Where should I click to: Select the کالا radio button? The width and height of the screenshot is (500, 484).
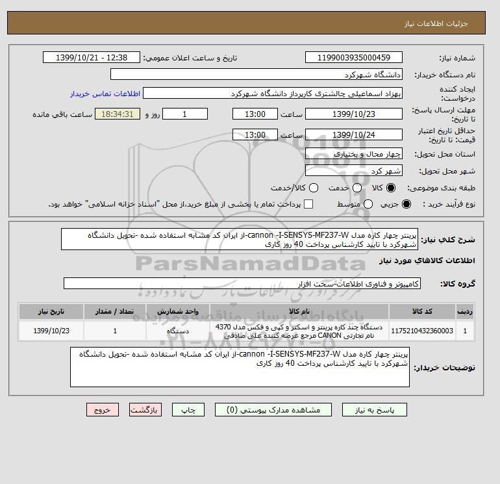(x=391, y=188)
